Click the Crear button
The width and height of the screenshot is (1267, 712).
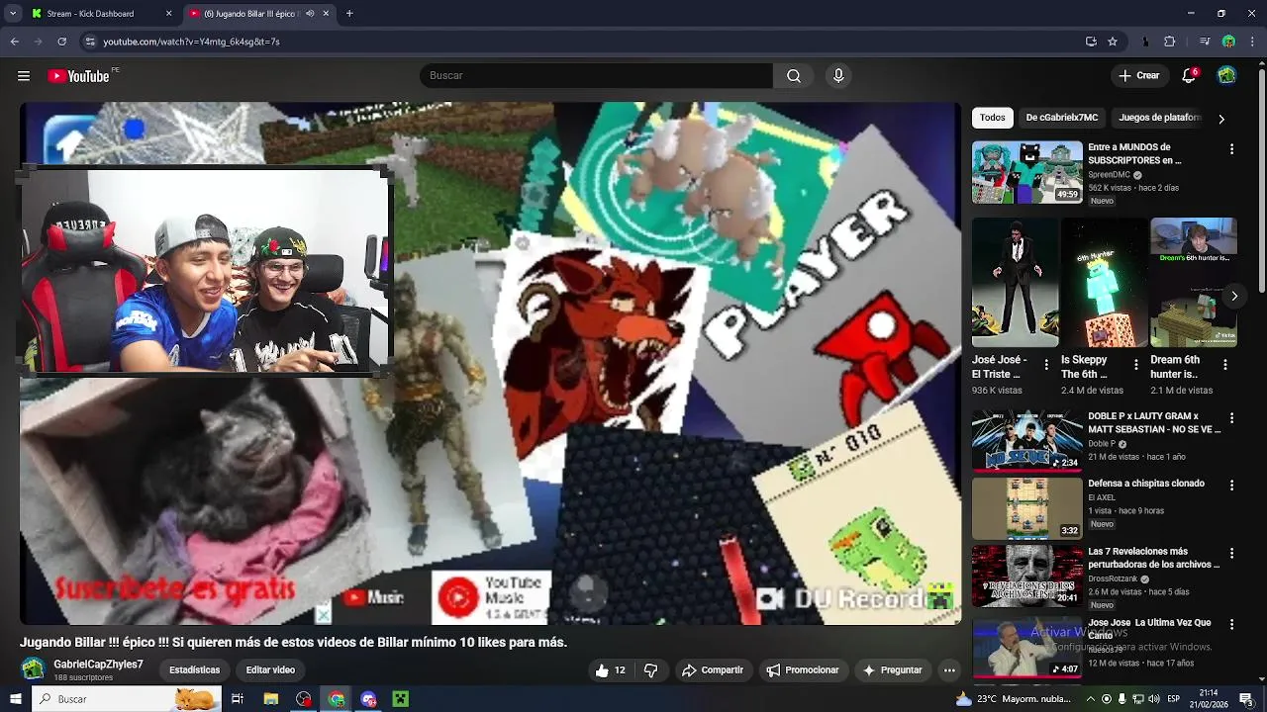1138,76
